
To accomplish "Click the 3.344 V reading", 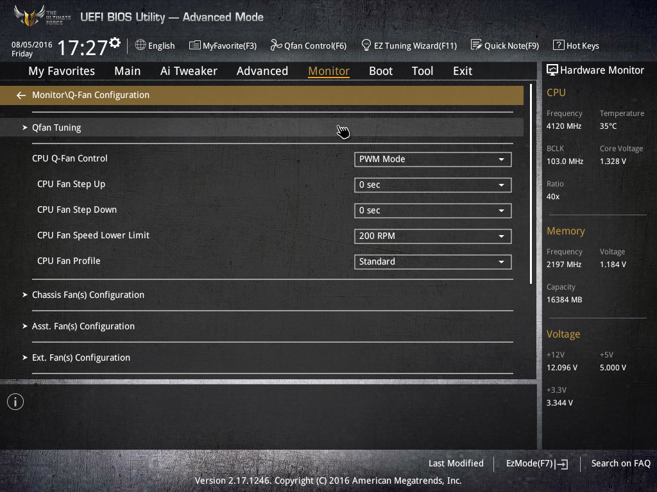I will click(x=559, y=403).
